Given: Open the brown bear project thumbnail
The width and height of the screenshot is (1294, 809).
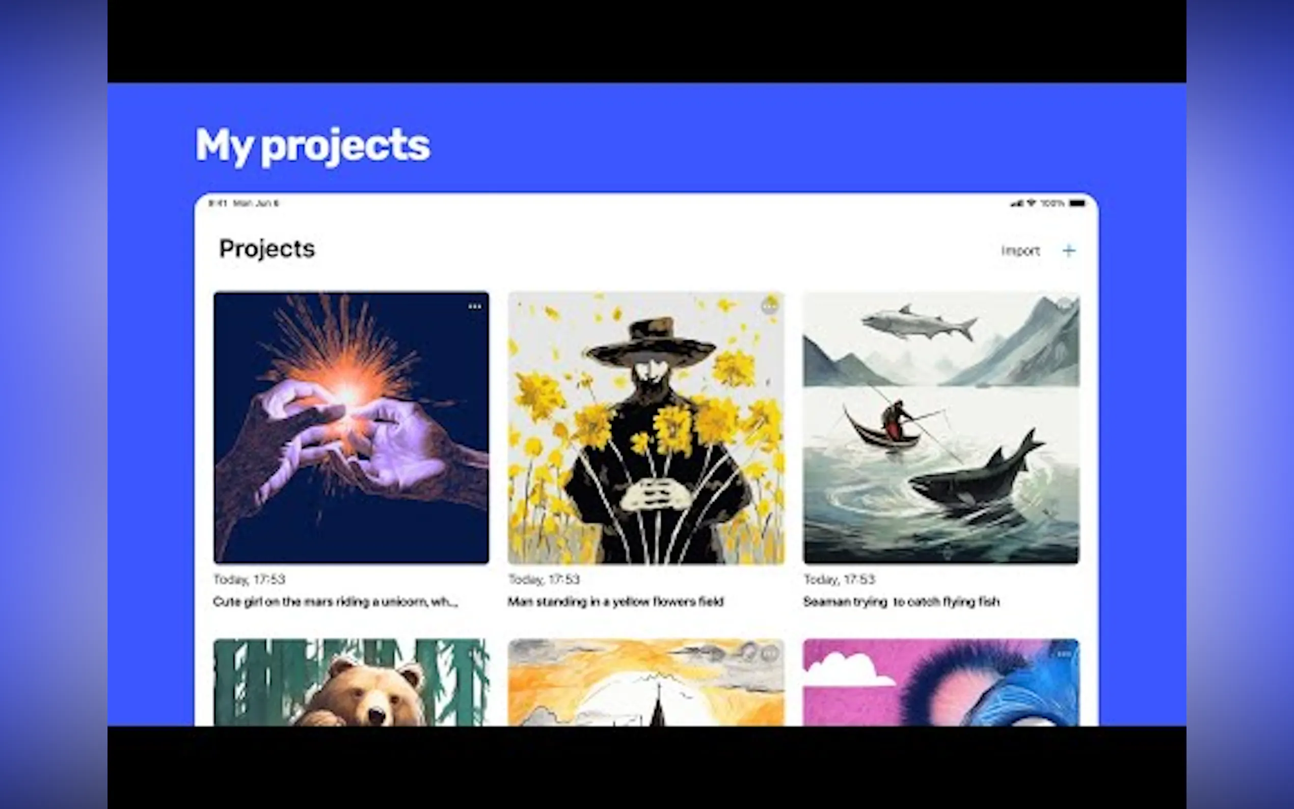Looking at the screenshot, I should pyautogui.click(x=351, y=682).
